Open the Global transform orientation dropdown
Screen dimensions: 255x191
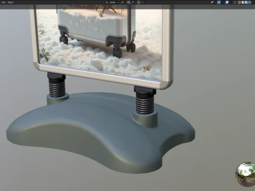click(112, 2)
